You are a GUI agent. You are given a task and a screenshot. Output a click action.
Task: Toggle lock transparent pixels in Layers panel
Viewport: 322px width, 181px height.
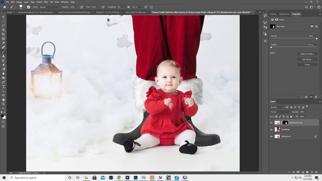point(276,117)
